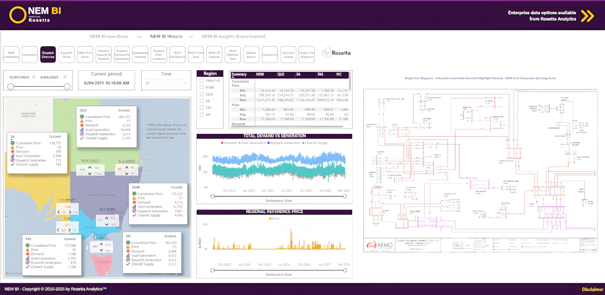Open the start date 12/07/2023 calendar picker
The height and width of the screenshot is (295, 605).
(x=33, y=77)
